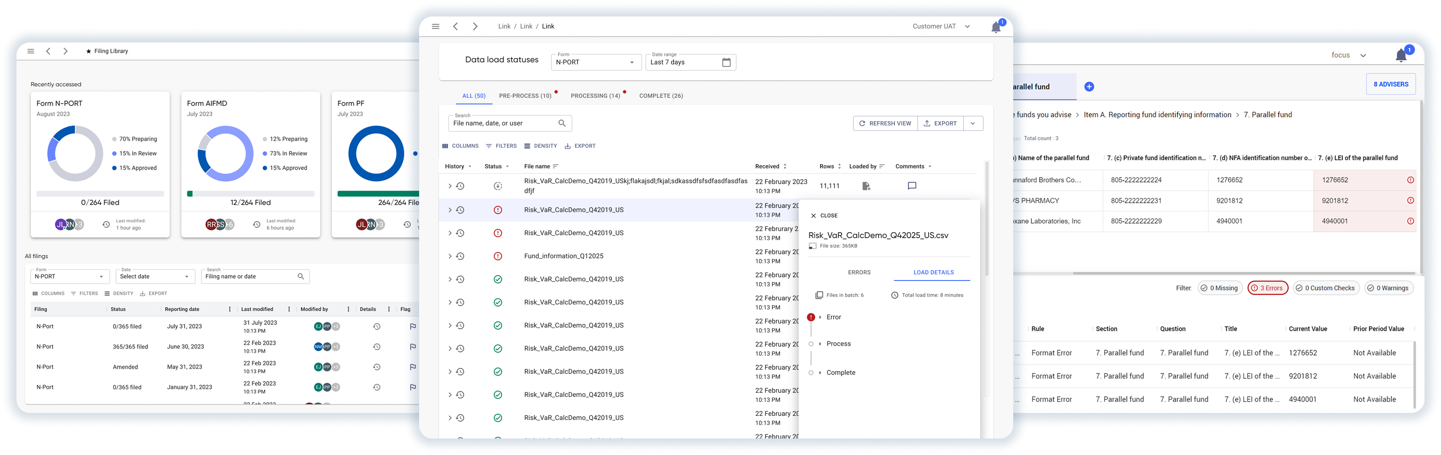
Task: Select the ERRORS tab in file details panel
Action: (858, 273)
